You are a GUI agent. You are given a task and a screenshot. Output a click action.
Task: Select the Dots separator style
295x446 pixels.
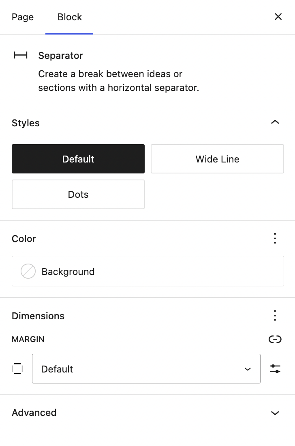tap(78, 194)
